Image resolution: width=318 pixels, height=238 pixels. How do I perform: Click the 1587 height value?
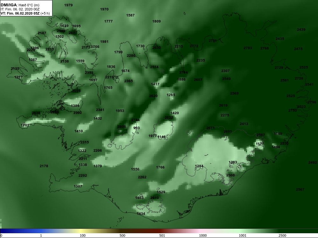point(130,15)
